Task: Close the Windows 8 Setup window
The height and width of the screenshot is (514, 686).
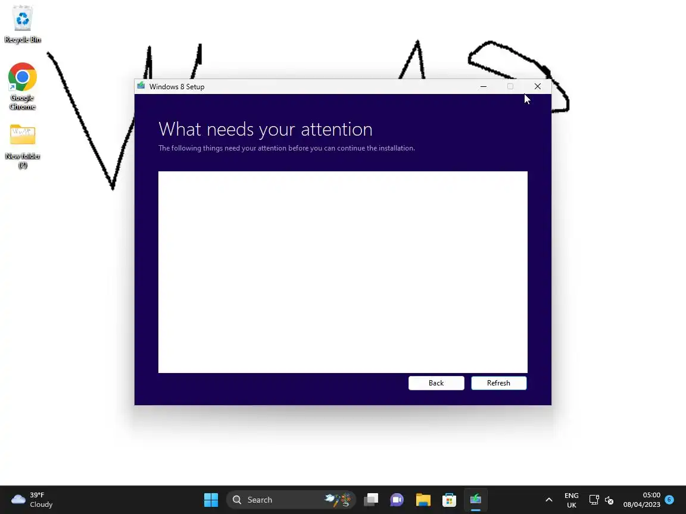Action: [538, 86]
